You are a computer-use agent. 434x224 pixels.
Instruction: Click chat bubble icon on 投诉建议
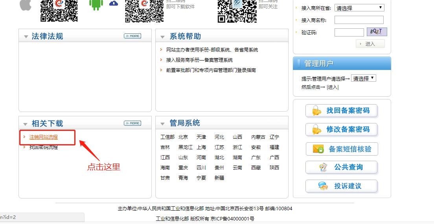(x=323, y=186)
